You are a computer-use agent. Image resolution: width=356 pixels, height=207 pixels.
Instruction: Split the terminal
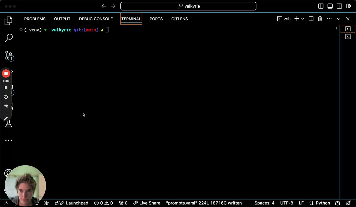(x=311, y=19)
